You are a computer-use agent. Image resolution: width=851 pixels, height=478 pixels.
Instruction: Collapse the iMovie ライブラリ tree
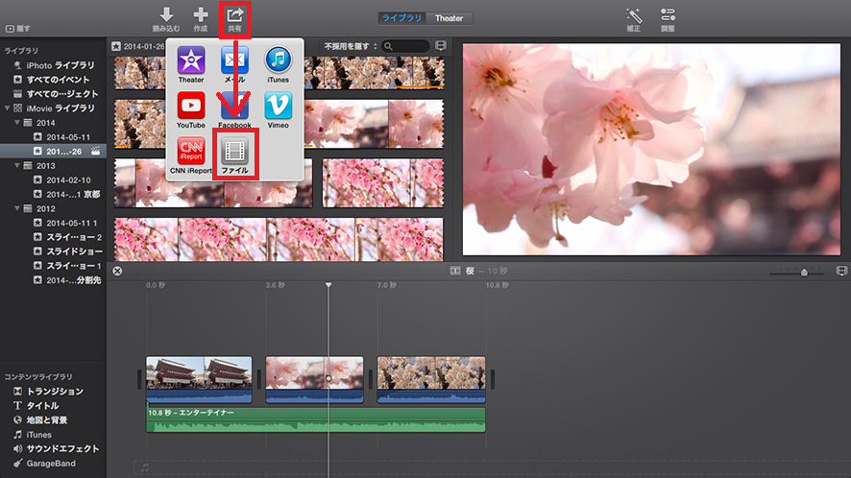click(8, 108)
